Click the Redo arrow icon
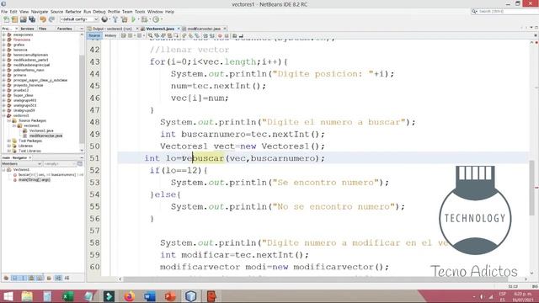 point(51,19)
